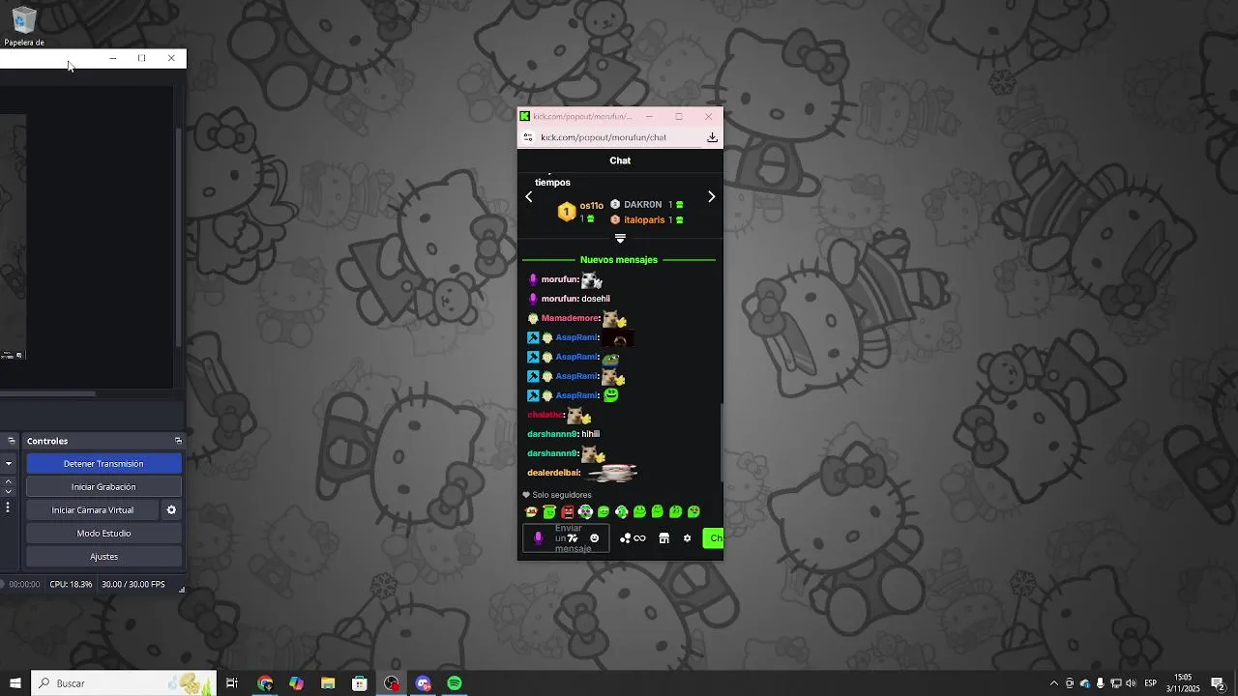This screenshot has height=696, width=1238.
Task: Click AsapRami's green smiley emote message
Action: click(x=610, y=395)
